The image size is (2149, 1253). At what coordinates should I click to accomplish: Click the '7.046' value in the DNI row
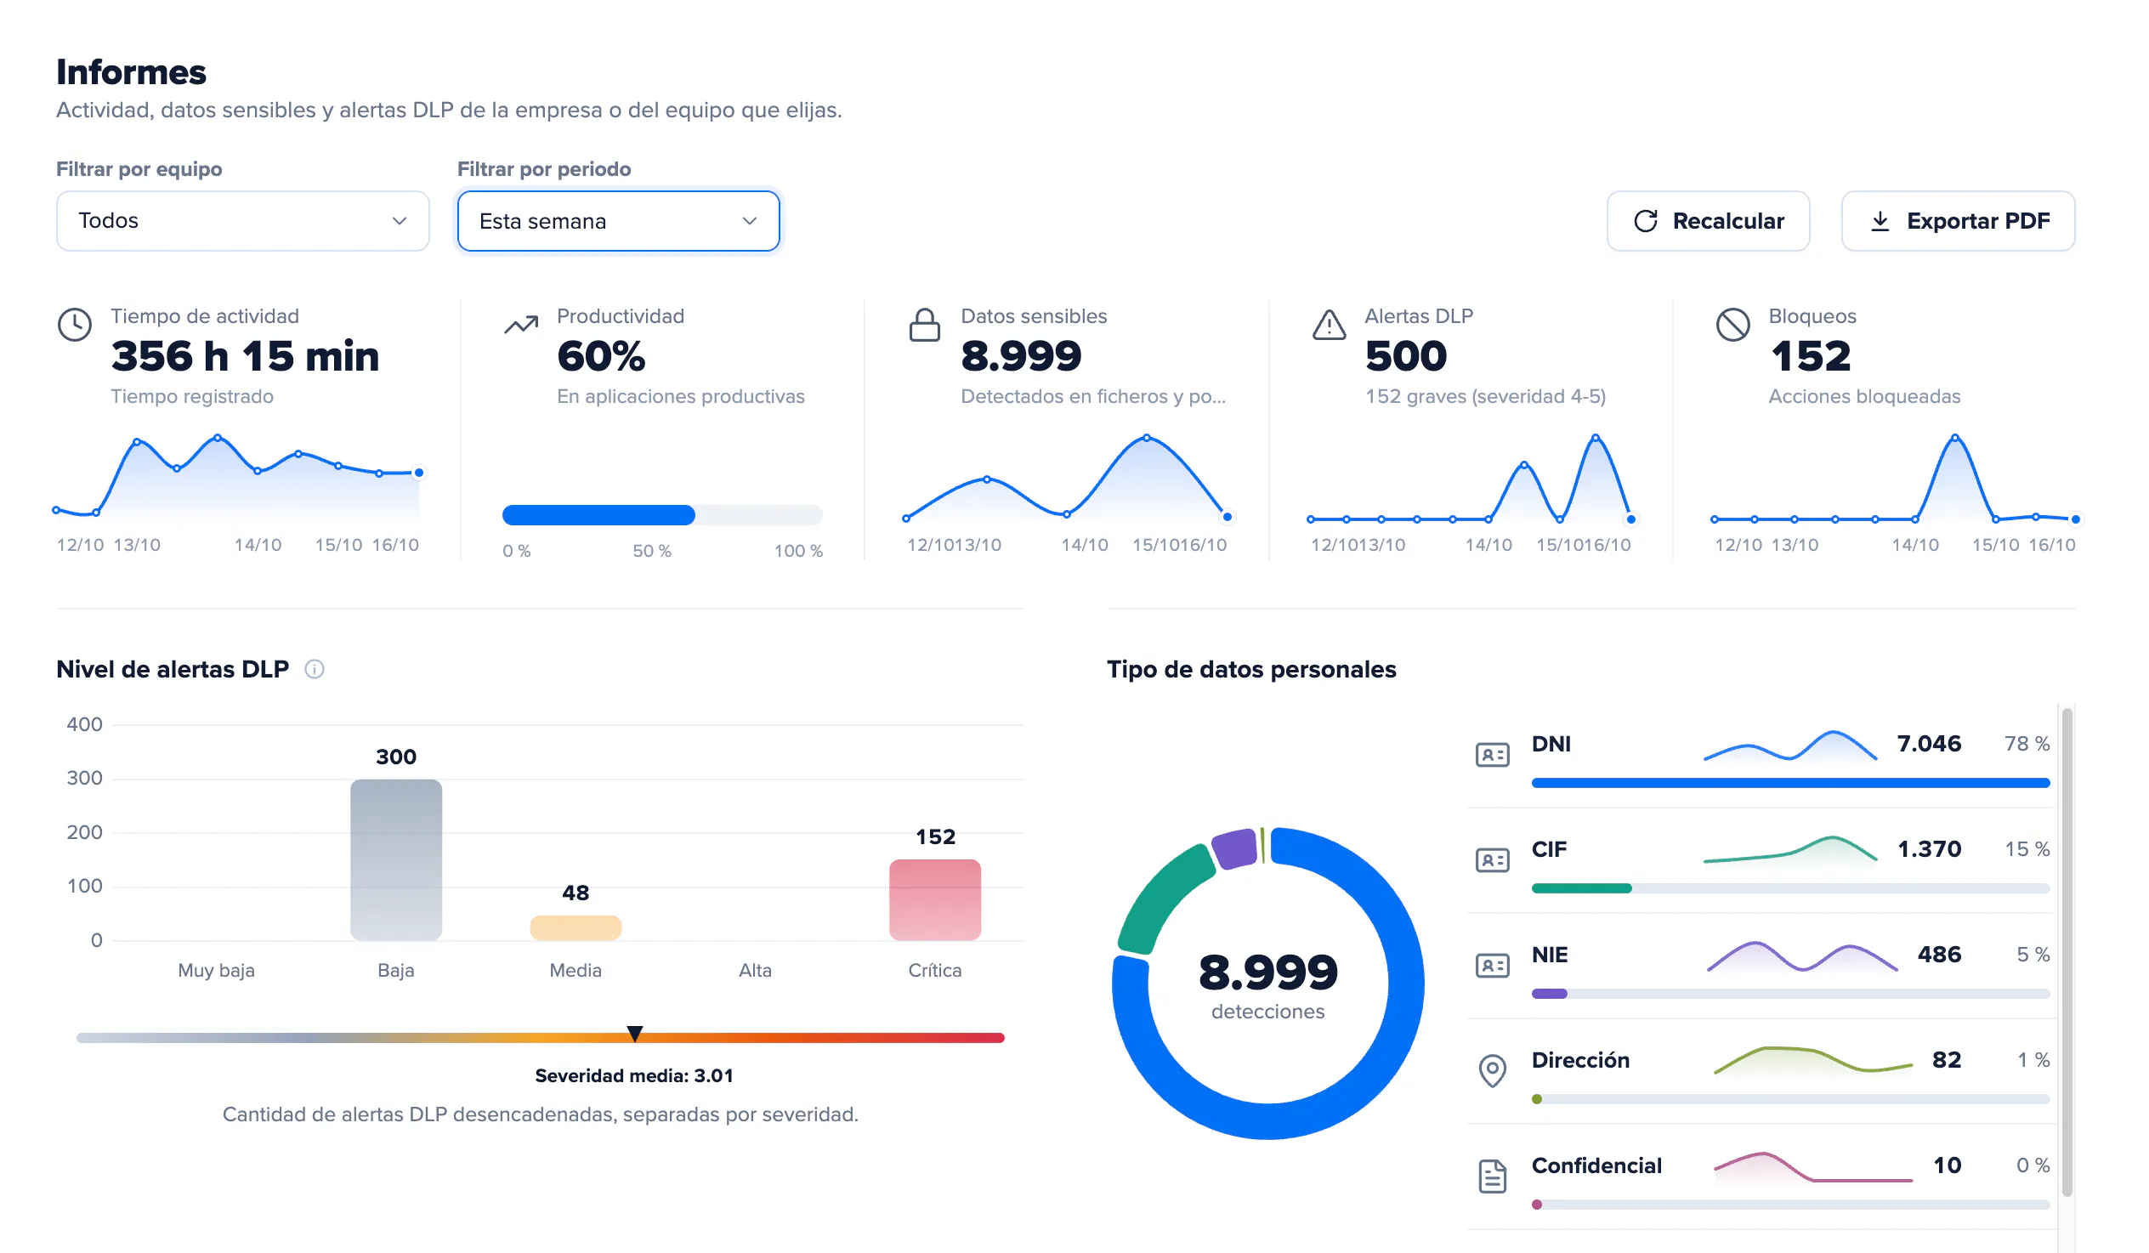coord(1929,744)
